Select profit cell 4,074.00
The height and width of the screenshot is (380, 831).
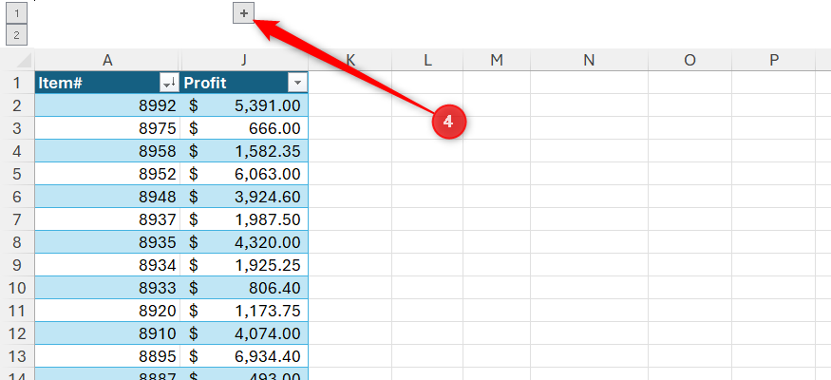pyautogui.click(x=244, y=333)
